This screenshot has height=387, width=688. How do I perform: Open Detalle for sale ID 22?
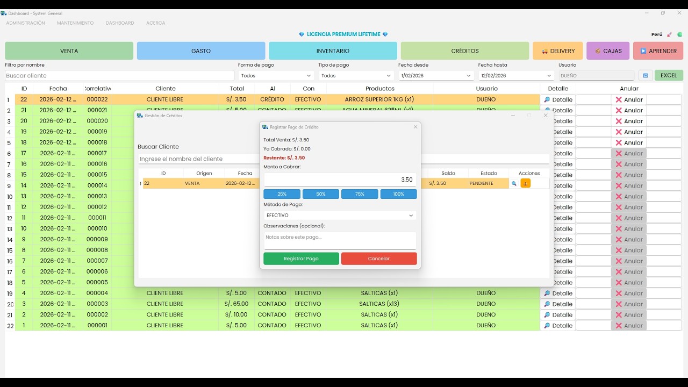558,99
